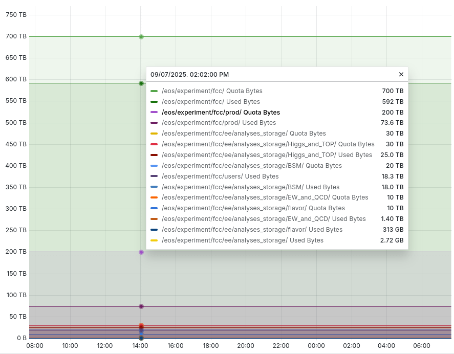
Task: Select the Higgs_and_TOP/ Used Bytes series label
Action: [267, 155]
